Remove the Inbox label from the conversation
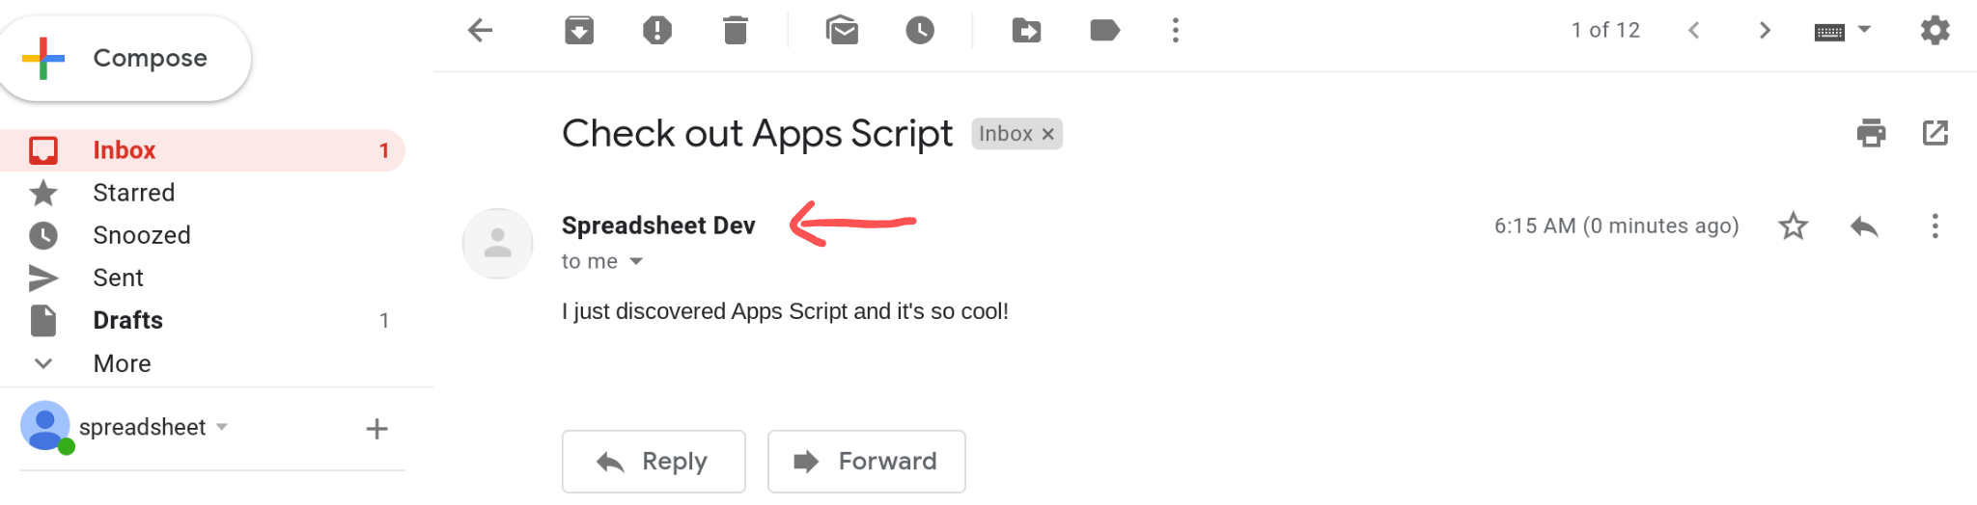Image resolution: width=1977 pixels, height=505 pixels. point(1048,135)
